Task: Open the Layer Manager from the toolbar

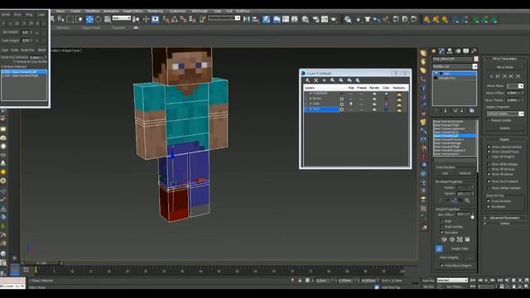Action: [267, 20]
